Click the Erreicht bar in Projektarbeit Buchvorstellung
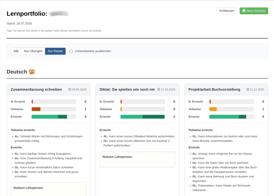Image resolution: width=274 pixels, height=196 pixels. click(231, 117)
